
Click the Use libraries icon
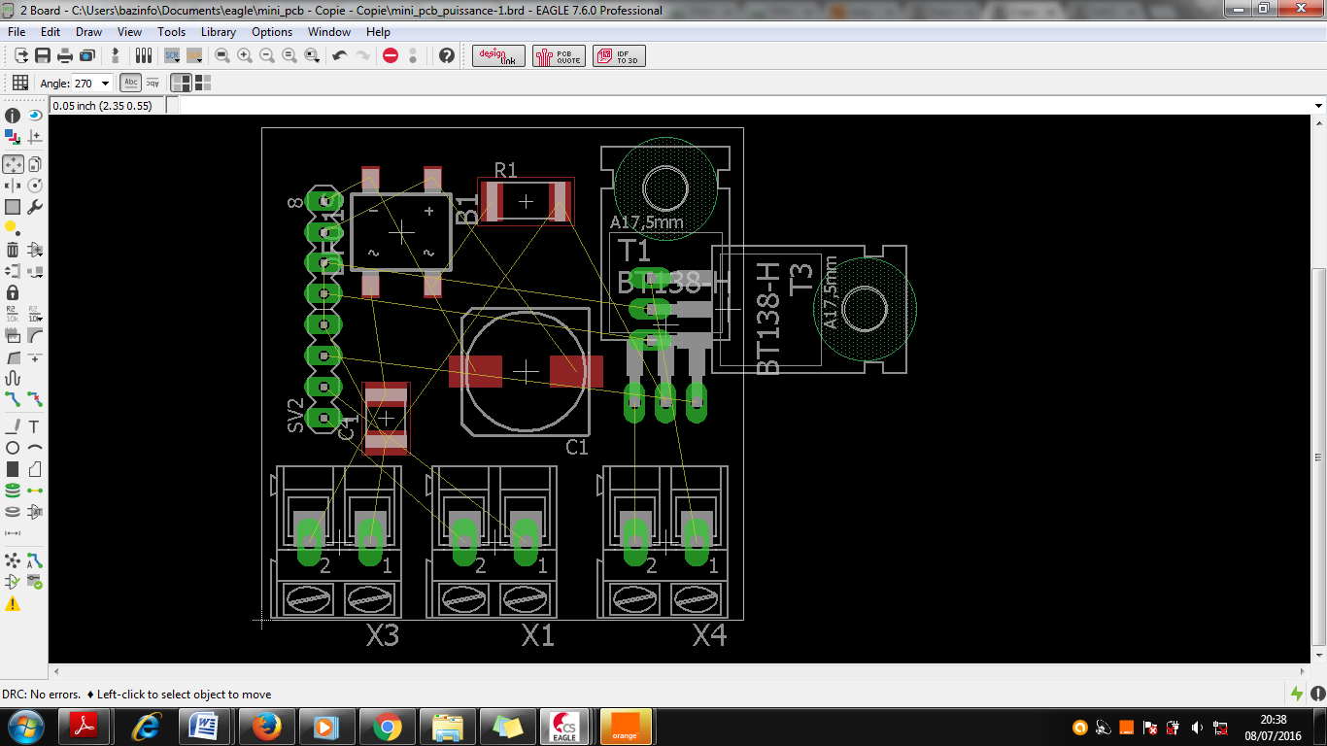(144, 55)
